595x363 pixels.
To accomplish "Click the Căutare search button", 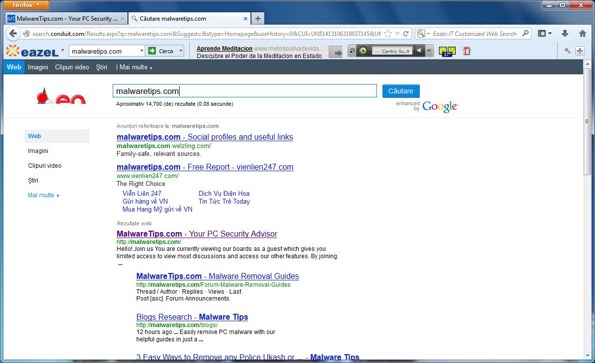I will tap(401, 91).
